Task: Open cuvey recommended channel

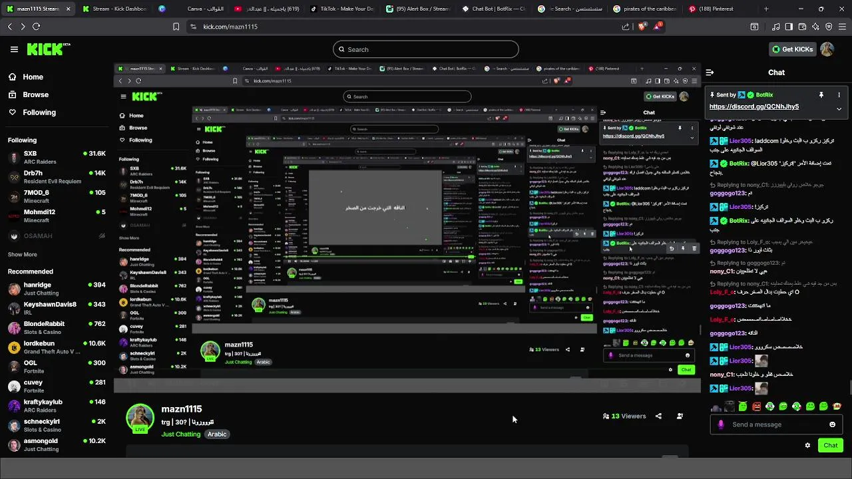Action: [x=57, y=386]
